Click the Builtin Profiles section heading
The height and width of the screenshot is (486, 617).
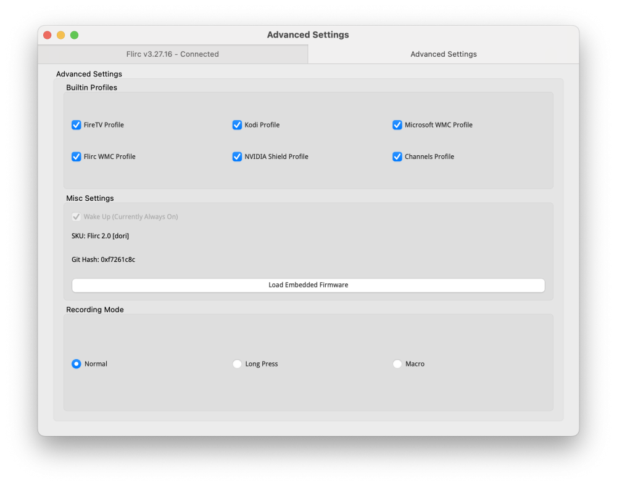[x=91, y=87]
